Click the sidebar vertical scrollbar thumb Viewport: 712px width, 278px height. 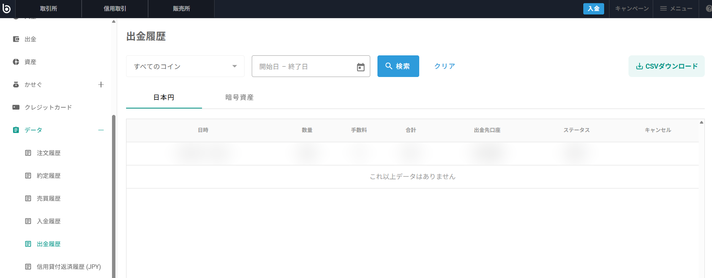tap(114, 196)
